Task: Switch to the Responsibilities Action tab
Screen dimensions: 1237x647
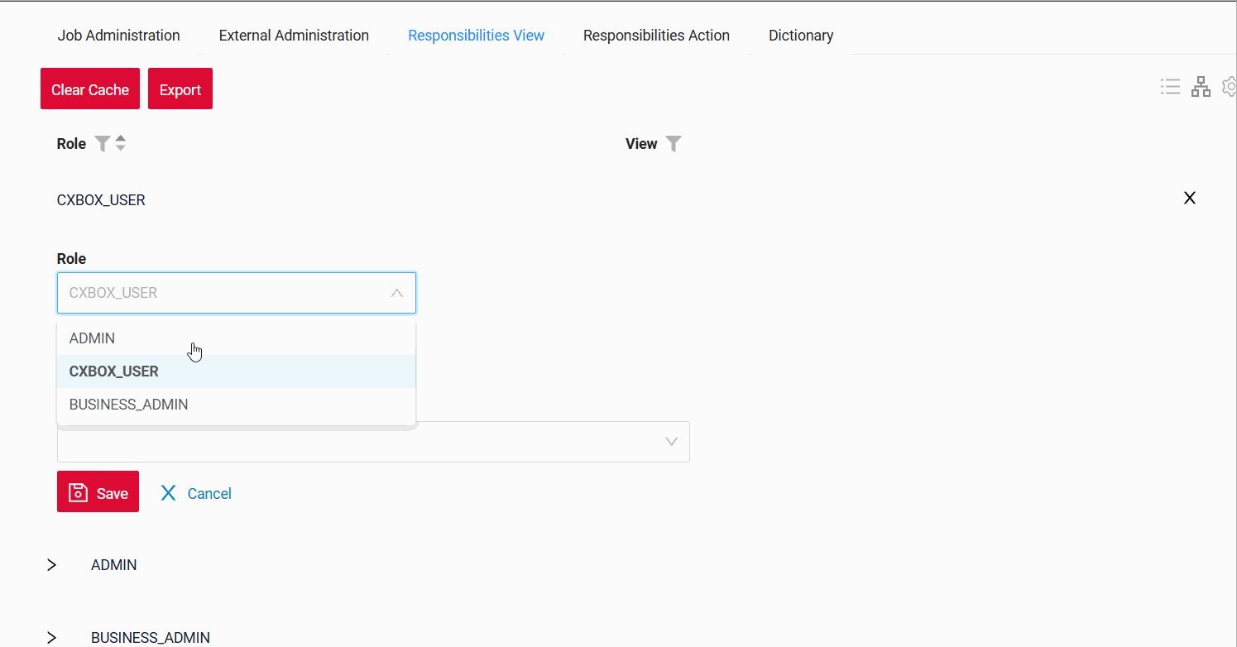Action: point(656,36)
